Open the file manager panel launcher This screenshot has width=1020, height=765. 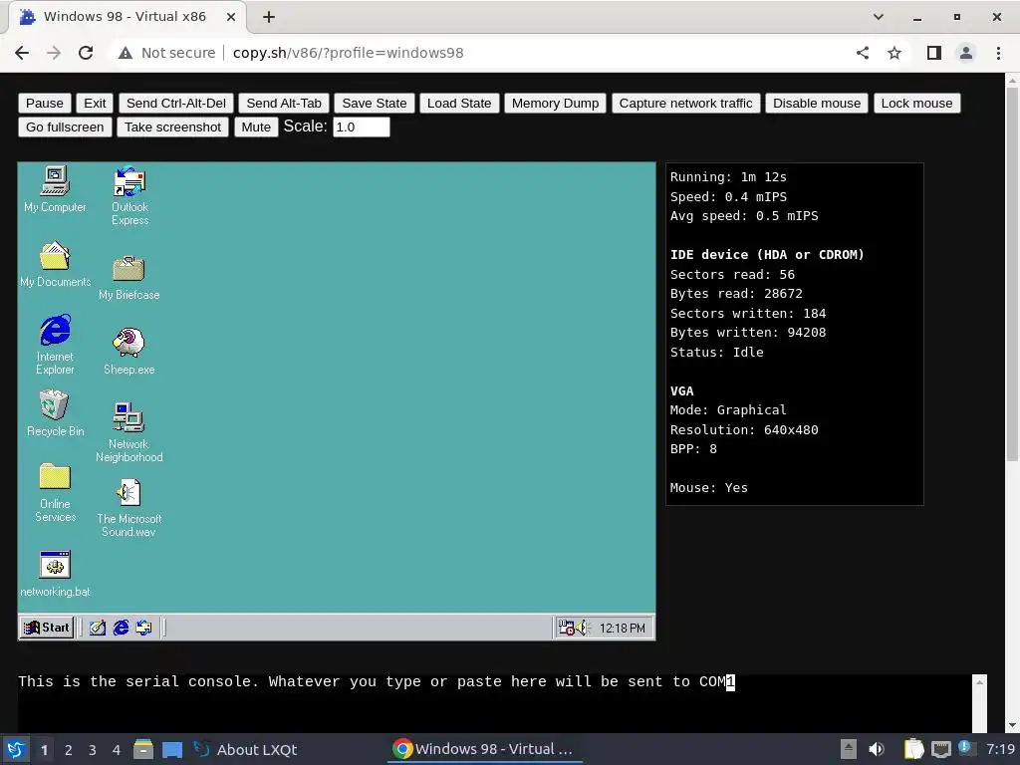coord(143,749)
